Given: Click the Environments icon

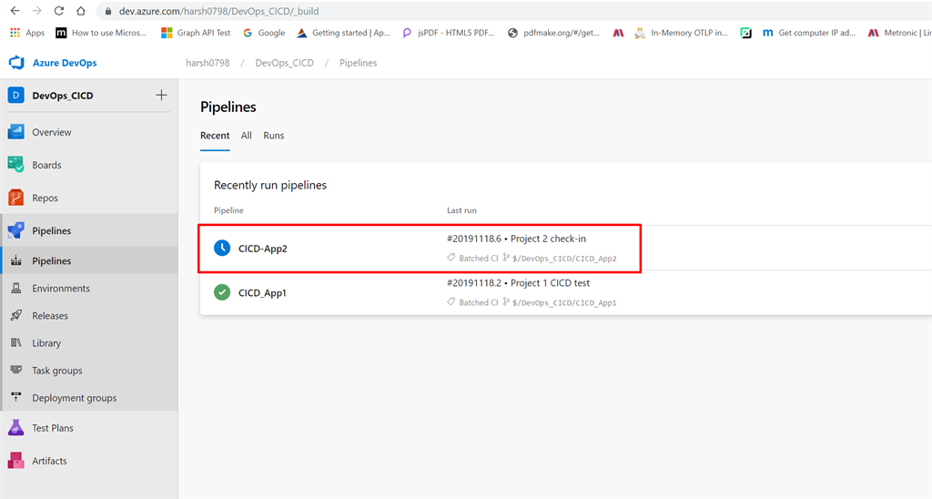Looking at the screenshot, I should [x=16, y=288].
